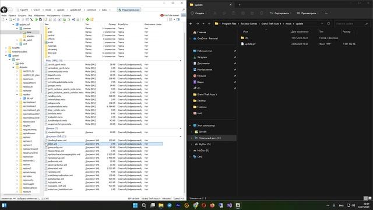Click the green plus add icon in OpenIV toolbar

coord(87,19)
